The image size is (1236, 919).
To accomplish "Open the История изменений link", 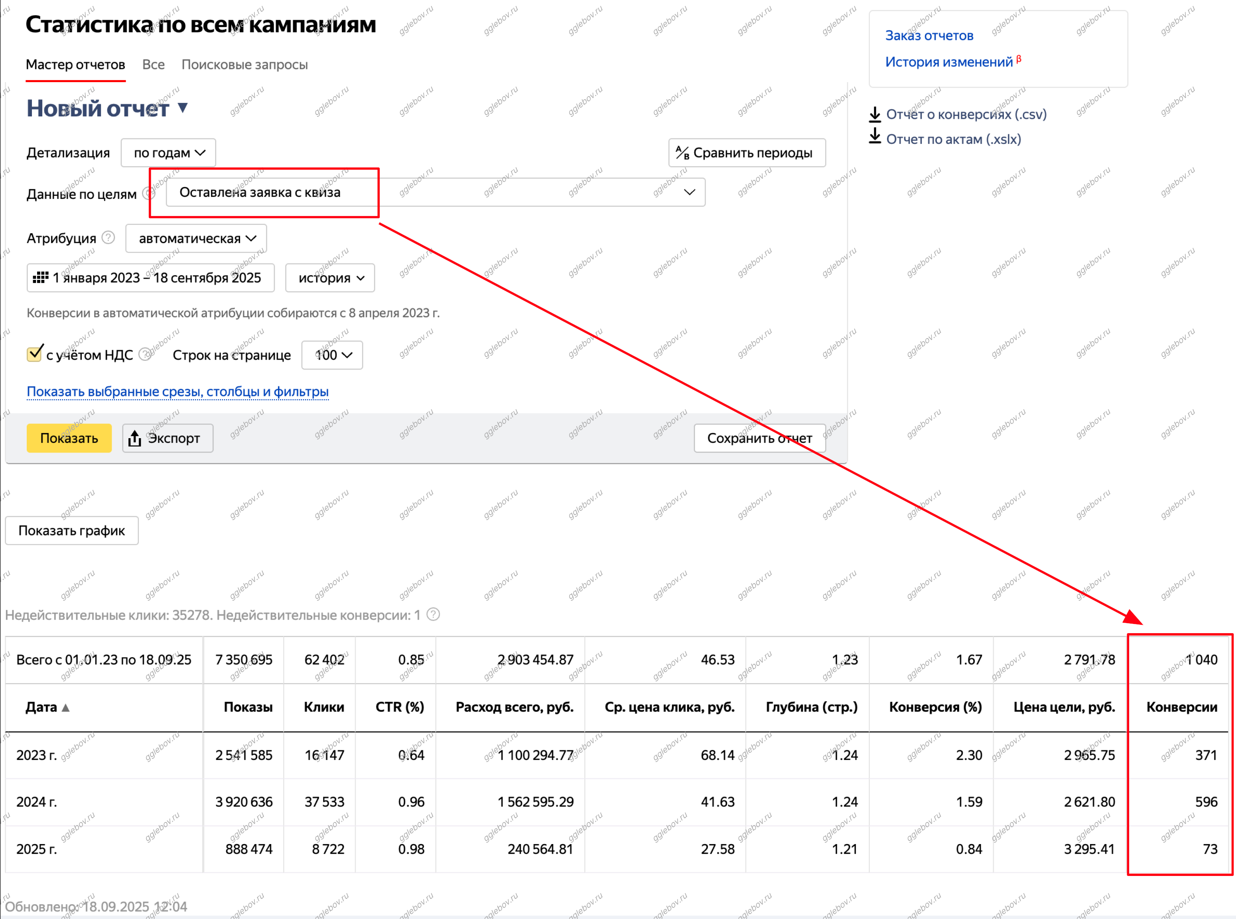I will [x=948, y=62].
